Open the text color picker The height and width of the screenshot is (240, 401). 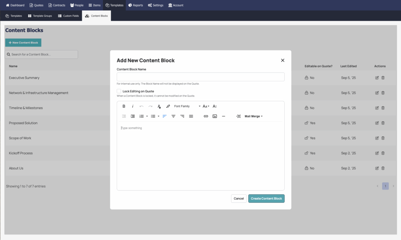[159, 106]
